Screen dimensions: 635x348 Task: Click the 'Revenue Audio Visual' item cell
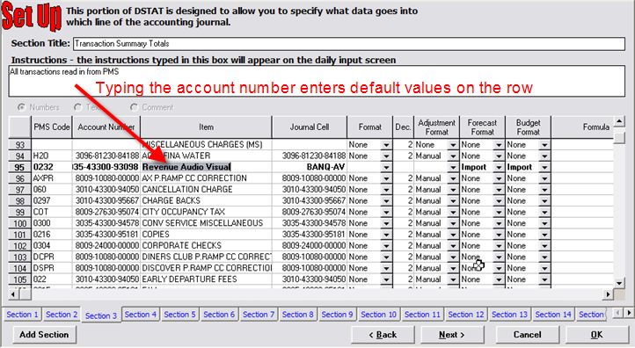tap(206, 167)
